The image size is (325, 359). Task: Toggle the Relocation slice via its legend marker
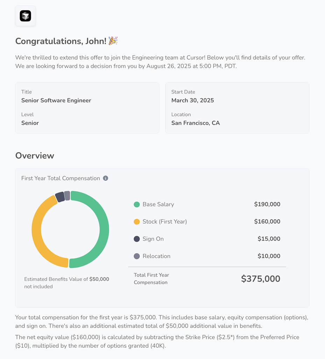click(x=136, y=256)
